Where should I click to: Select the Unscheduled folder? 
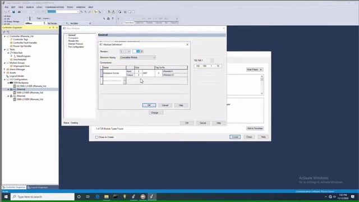(20, 59)
